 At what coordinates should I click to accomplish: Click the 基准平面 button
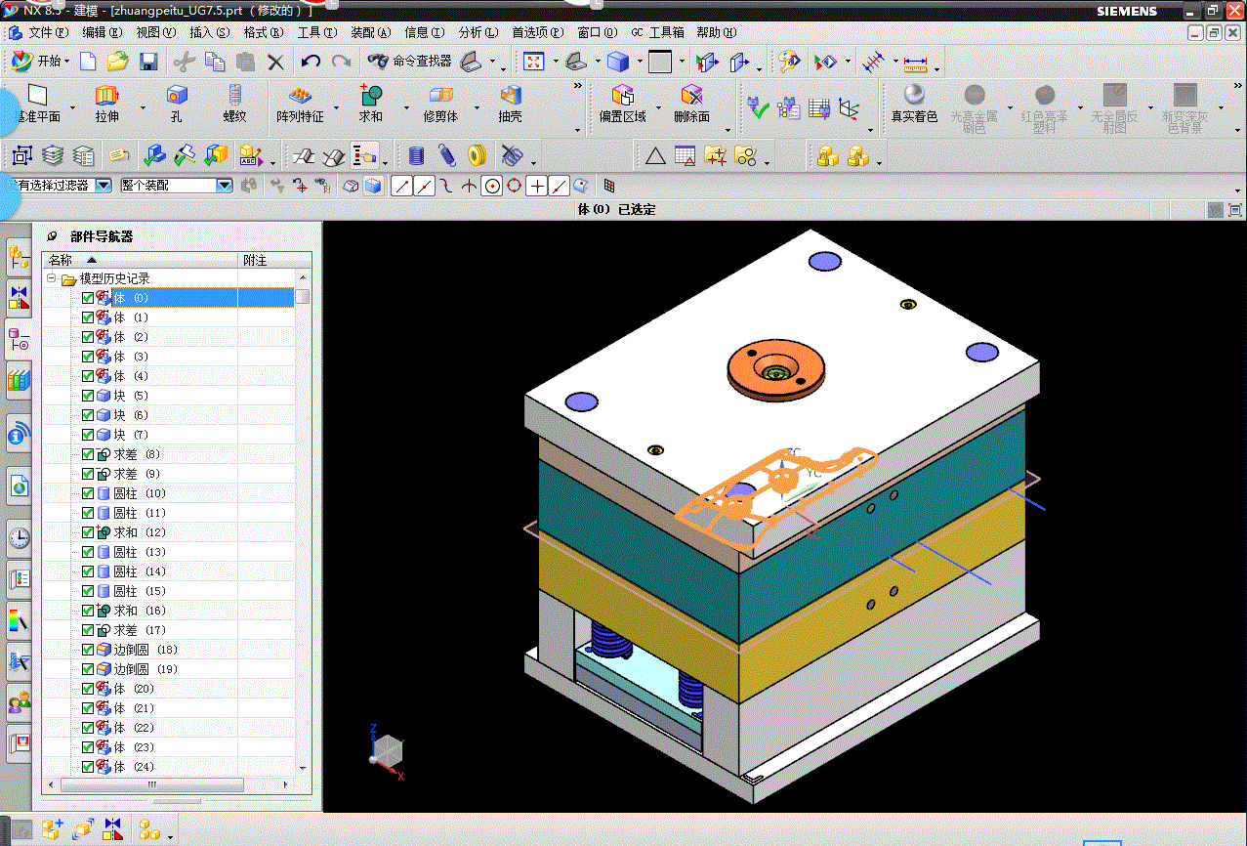tap(37, 104)
